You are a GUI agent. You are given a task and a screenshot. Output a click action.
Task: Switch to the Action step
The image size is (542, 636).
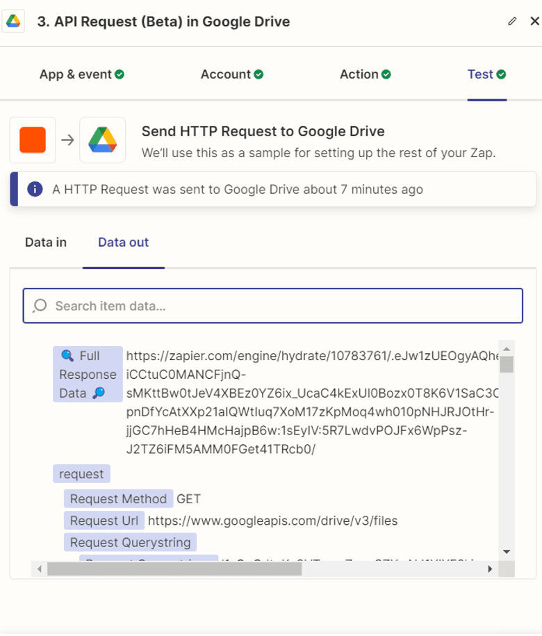358,74
